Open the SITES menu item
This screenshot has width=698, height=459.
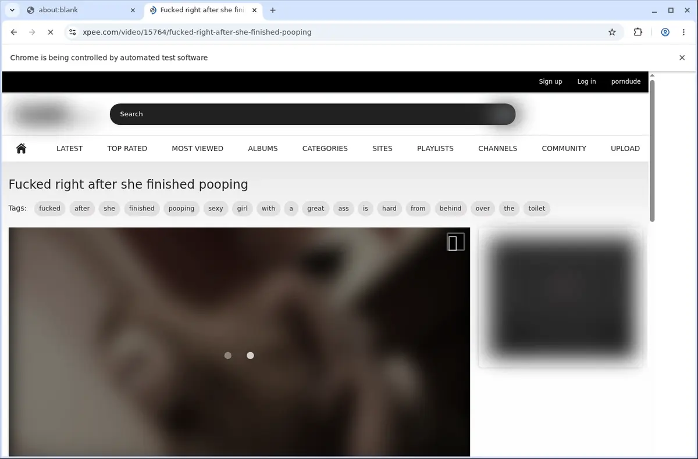pyautogui.click(x=382, y=148)
